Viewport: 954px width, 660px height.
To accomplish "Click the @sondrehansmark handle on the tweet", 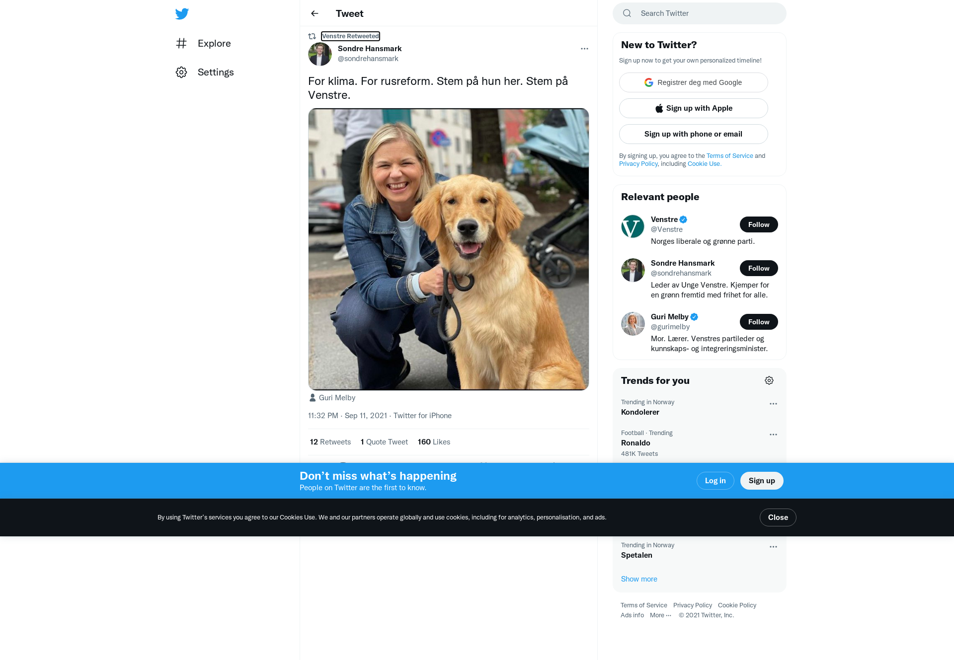I will coord(368,59).
